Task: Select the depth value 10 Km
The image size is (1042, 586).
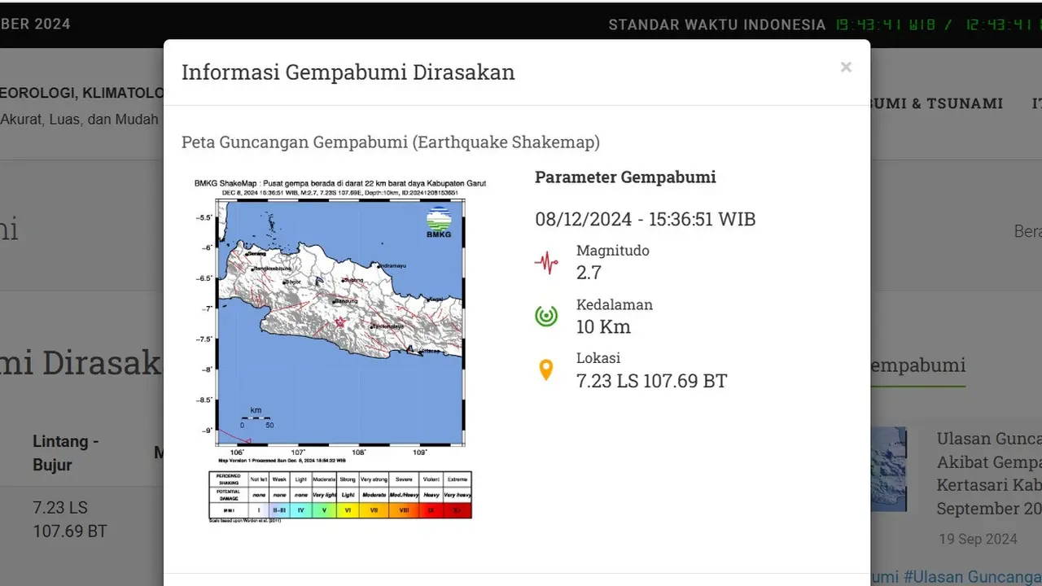Action: 603,327
